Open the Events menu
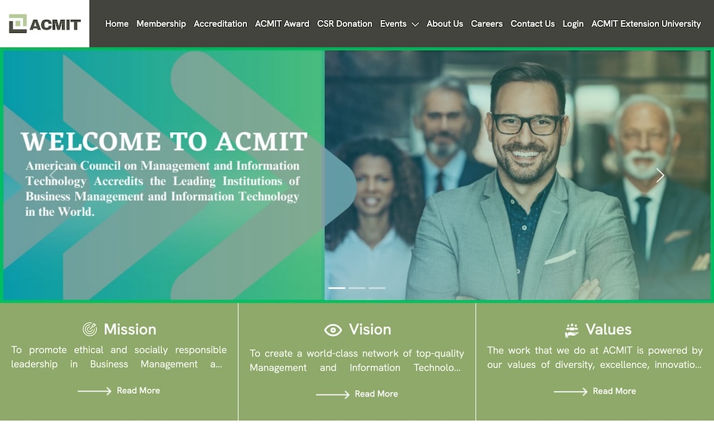The width and height of the screenshot is (714, 428). [x=393, y=24]
